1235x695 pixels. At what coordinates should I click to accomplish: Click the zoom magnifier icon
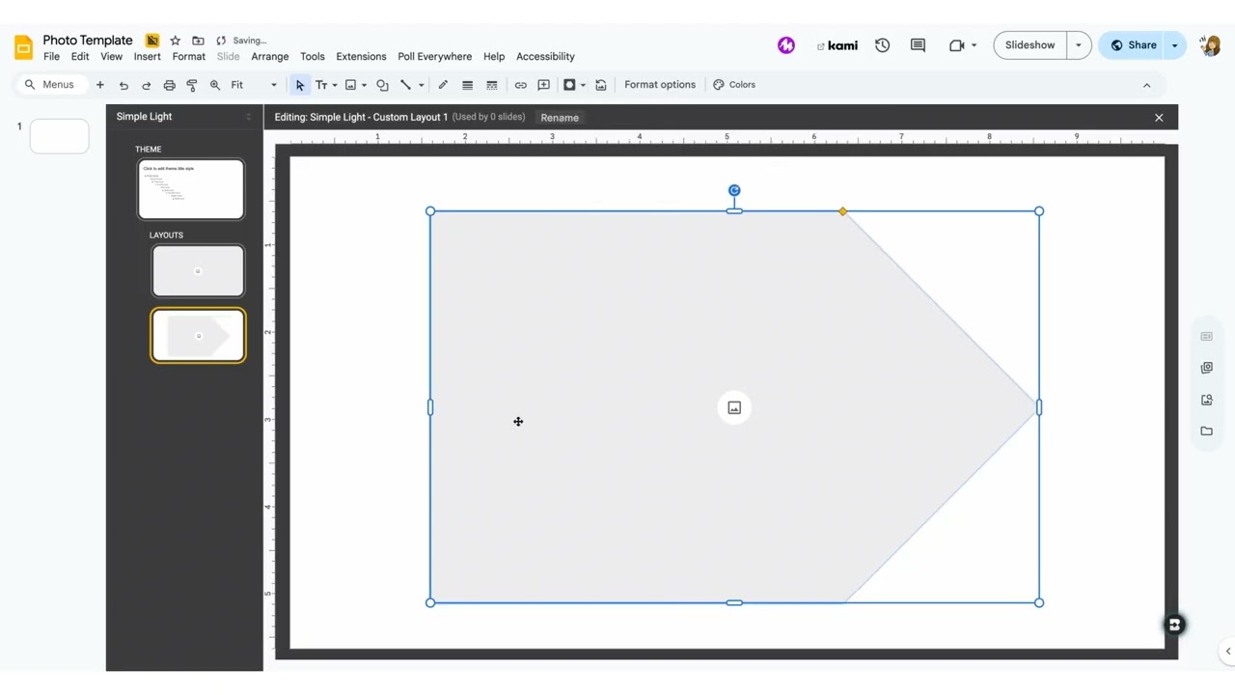tap(214, 85)
